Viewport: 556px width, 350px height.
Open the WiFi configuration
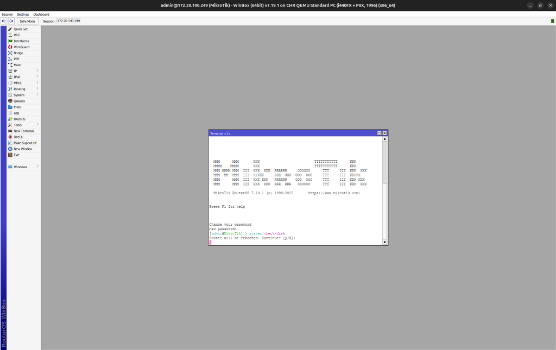point(23,35)
